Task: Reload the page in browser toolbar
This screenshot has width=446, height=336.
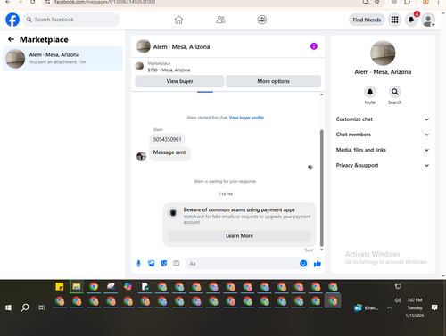Action: coord(33,2)
